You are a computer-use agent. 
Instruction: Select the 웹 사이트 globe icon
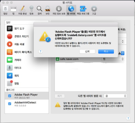click(71, 9)
